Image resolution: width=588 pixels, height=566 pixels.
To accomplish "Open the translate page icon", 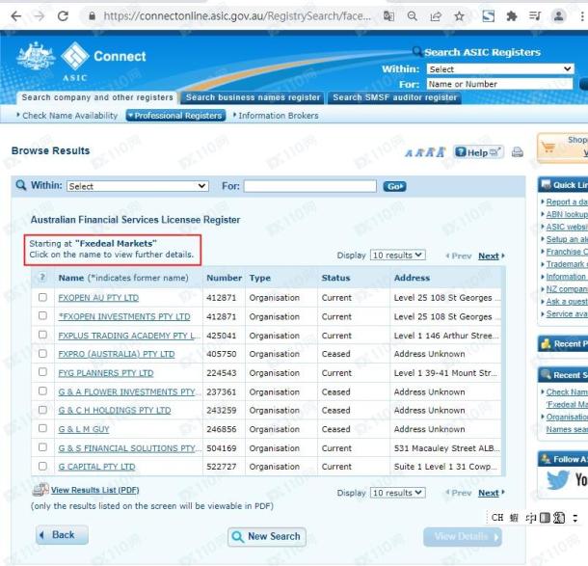I will click(388, 16).
